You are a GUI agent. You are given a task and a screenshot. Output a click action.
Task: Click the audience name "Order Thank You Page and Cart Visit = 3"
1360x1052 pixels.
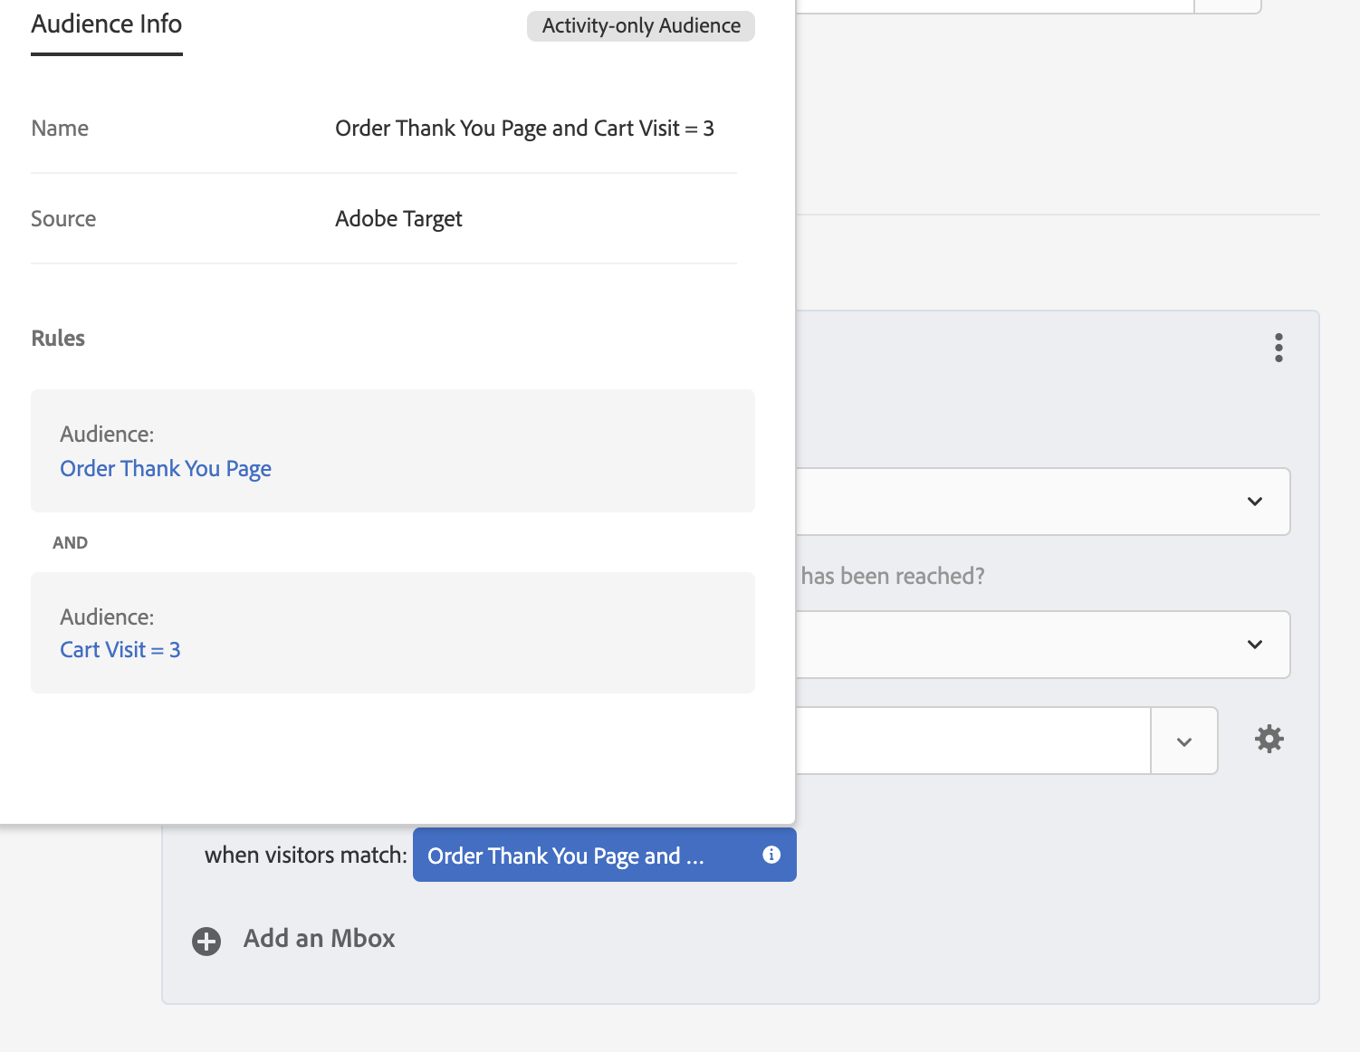[525, 129]
